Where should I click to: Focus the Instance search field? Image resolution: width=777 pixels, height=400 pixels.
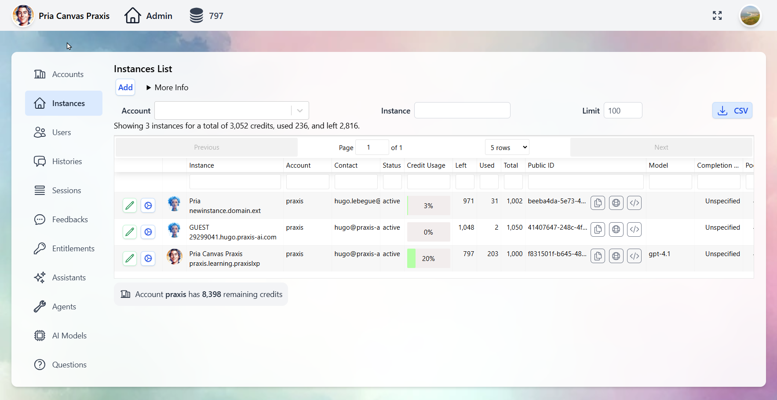pyautogui.click(x=462, y=110)
